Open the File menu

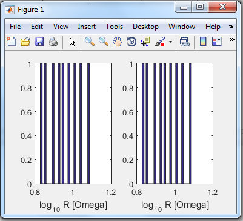[x=15, y=27]
